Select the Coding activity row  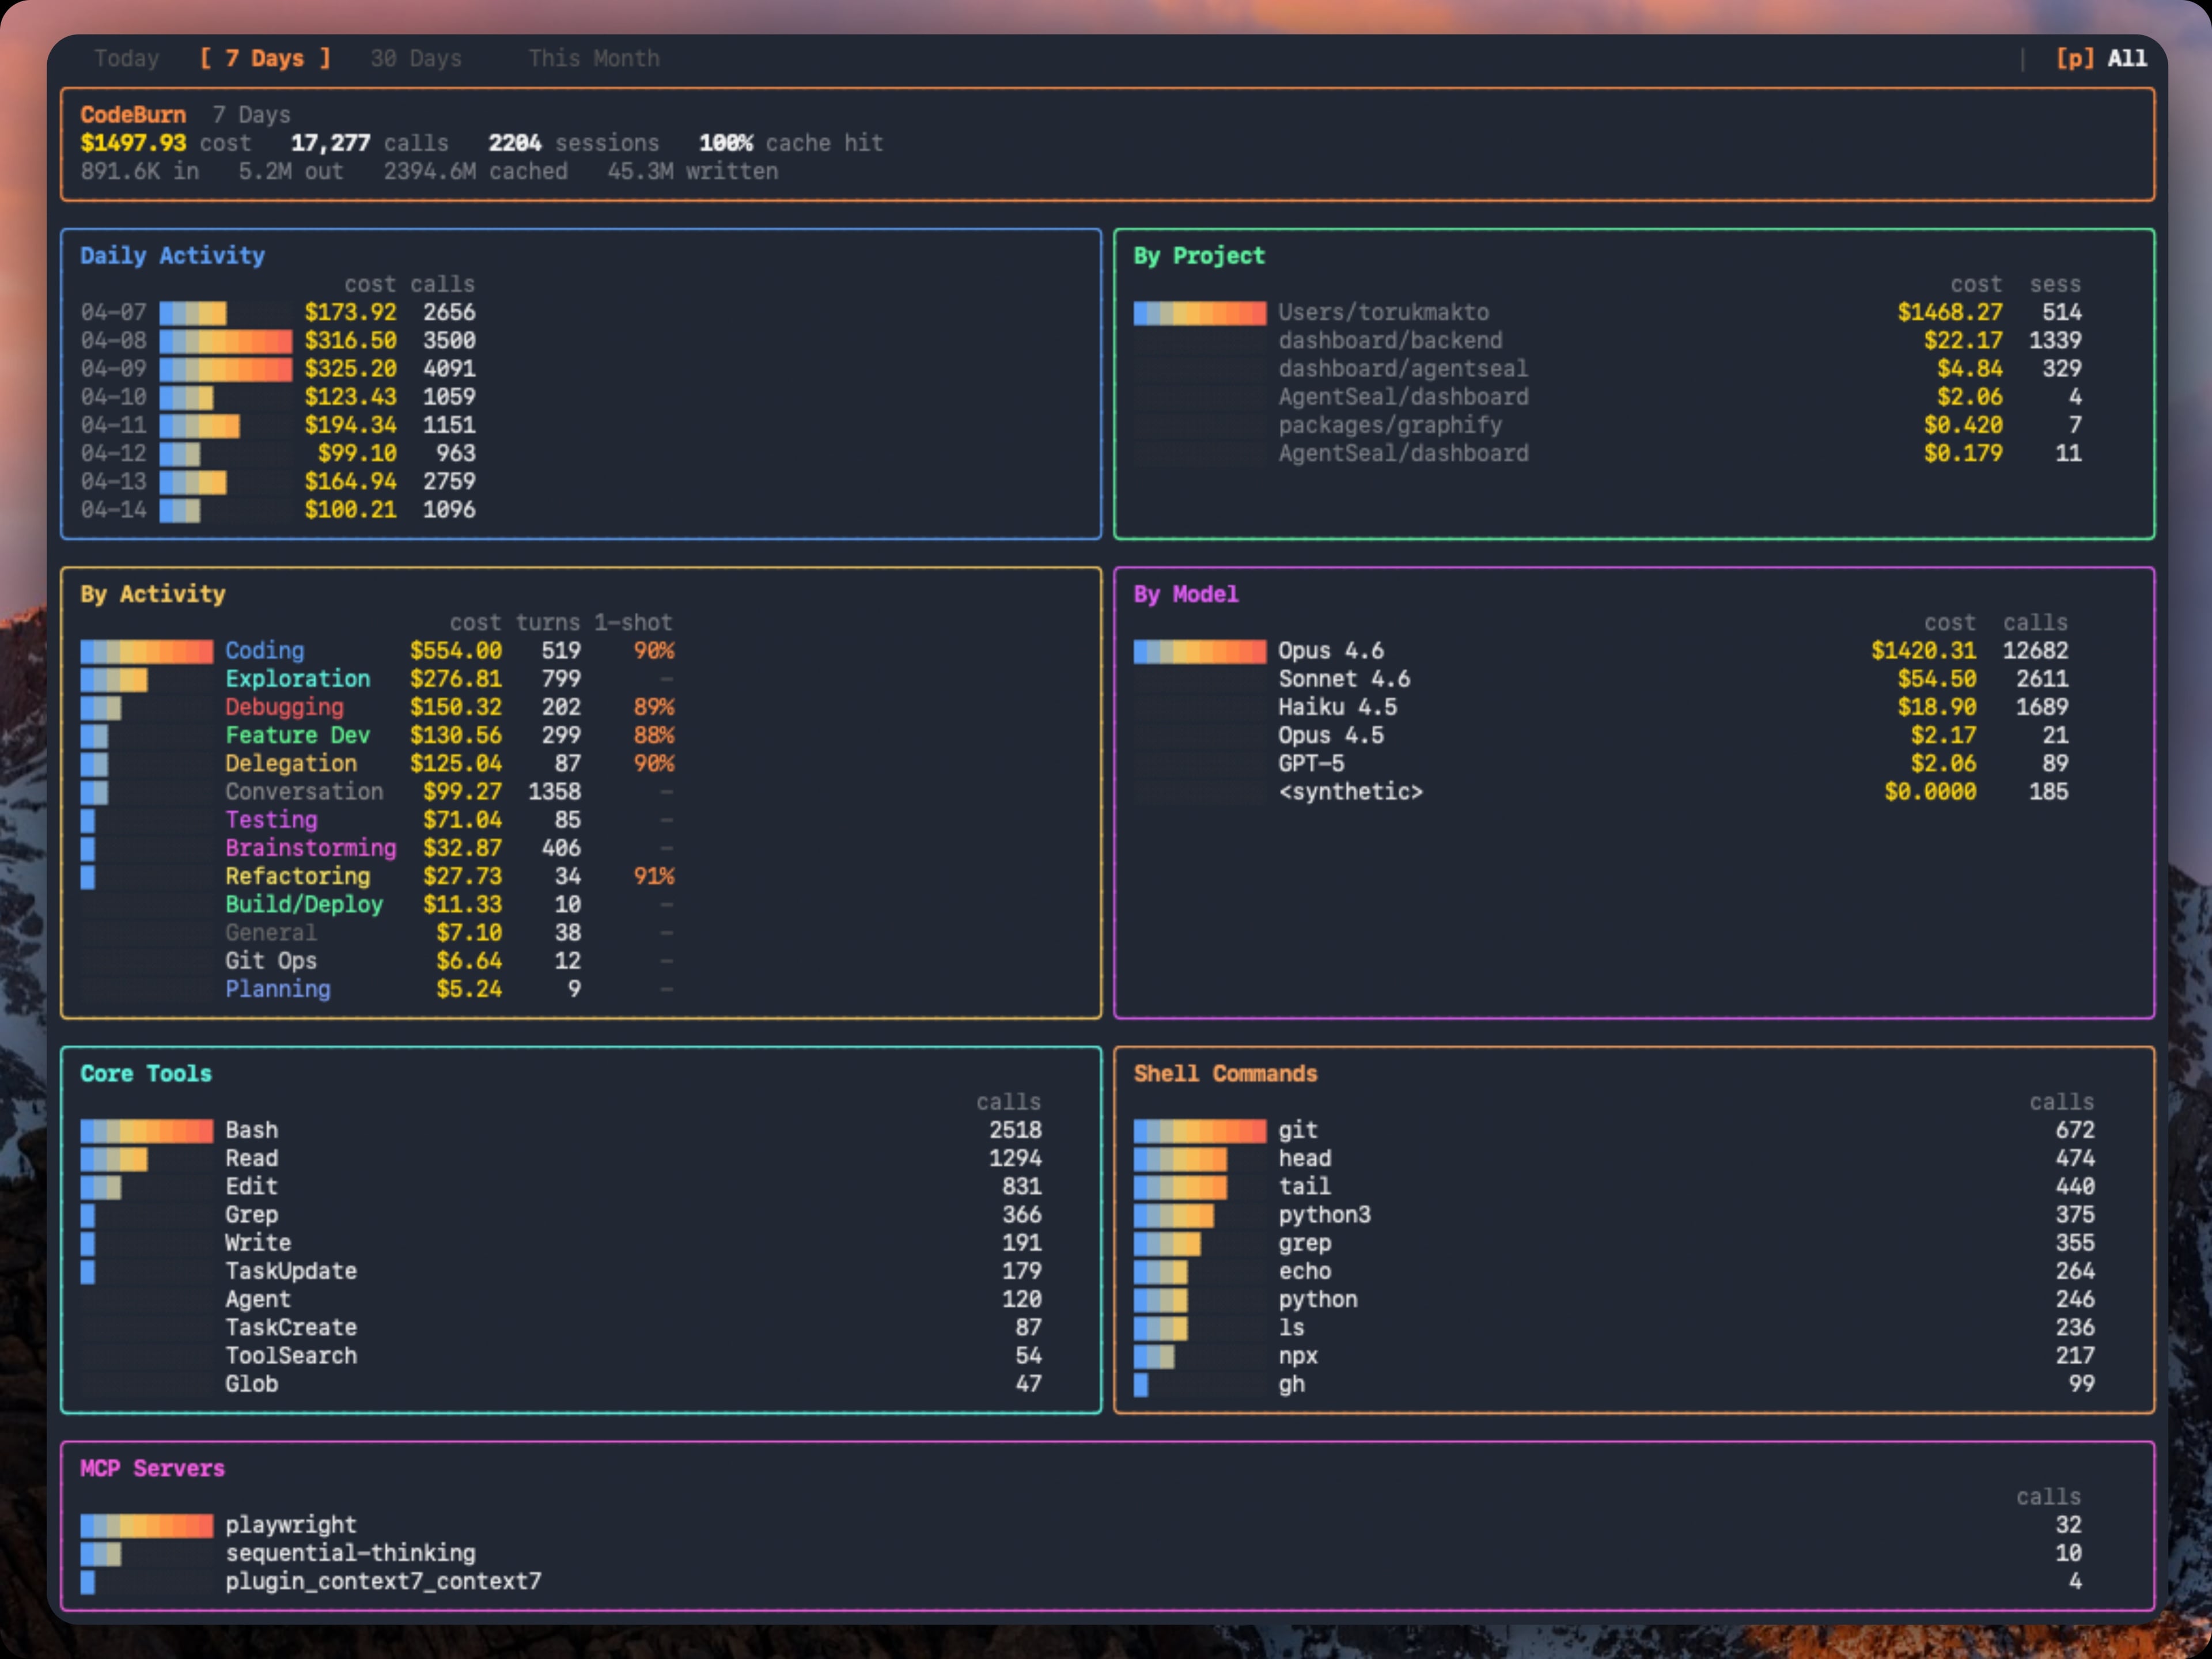pyautogui.click(x=264, y=650)
